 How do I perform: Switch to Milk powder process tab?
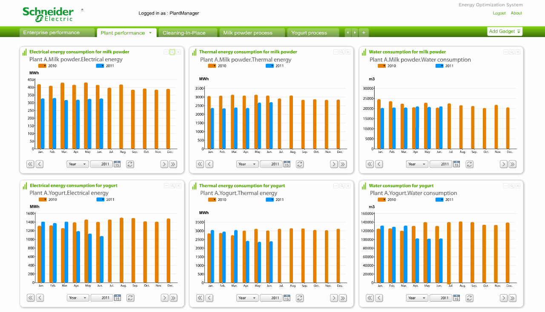coord(252,33)
